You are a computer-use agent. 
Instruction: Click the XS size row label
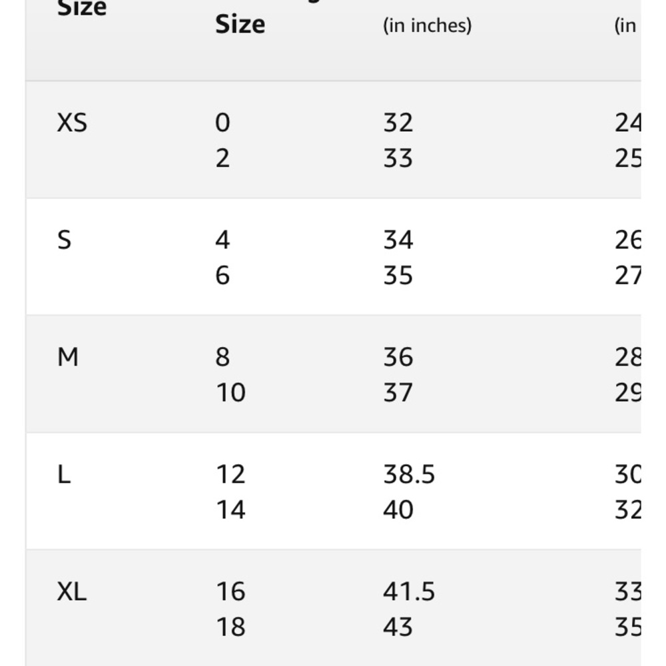tap(72, 123)
